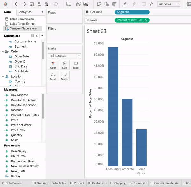Screen dimensions: 191x187
Task: Select the Sales Commission data source
Action: coord(22,19)
